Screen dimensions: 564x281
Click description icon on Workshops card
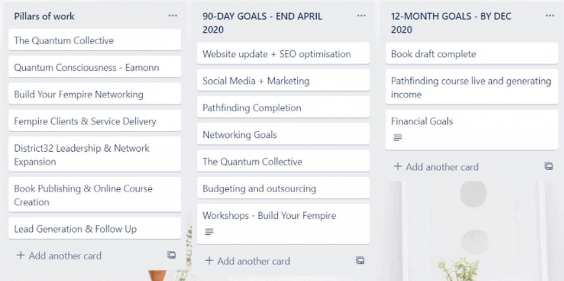tap(209, 232)
